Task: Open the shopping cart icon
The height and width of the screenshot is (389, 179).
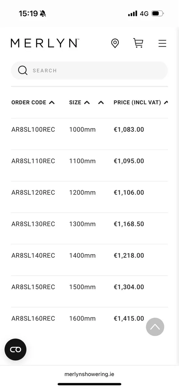Action: click(x=138, y=43)
